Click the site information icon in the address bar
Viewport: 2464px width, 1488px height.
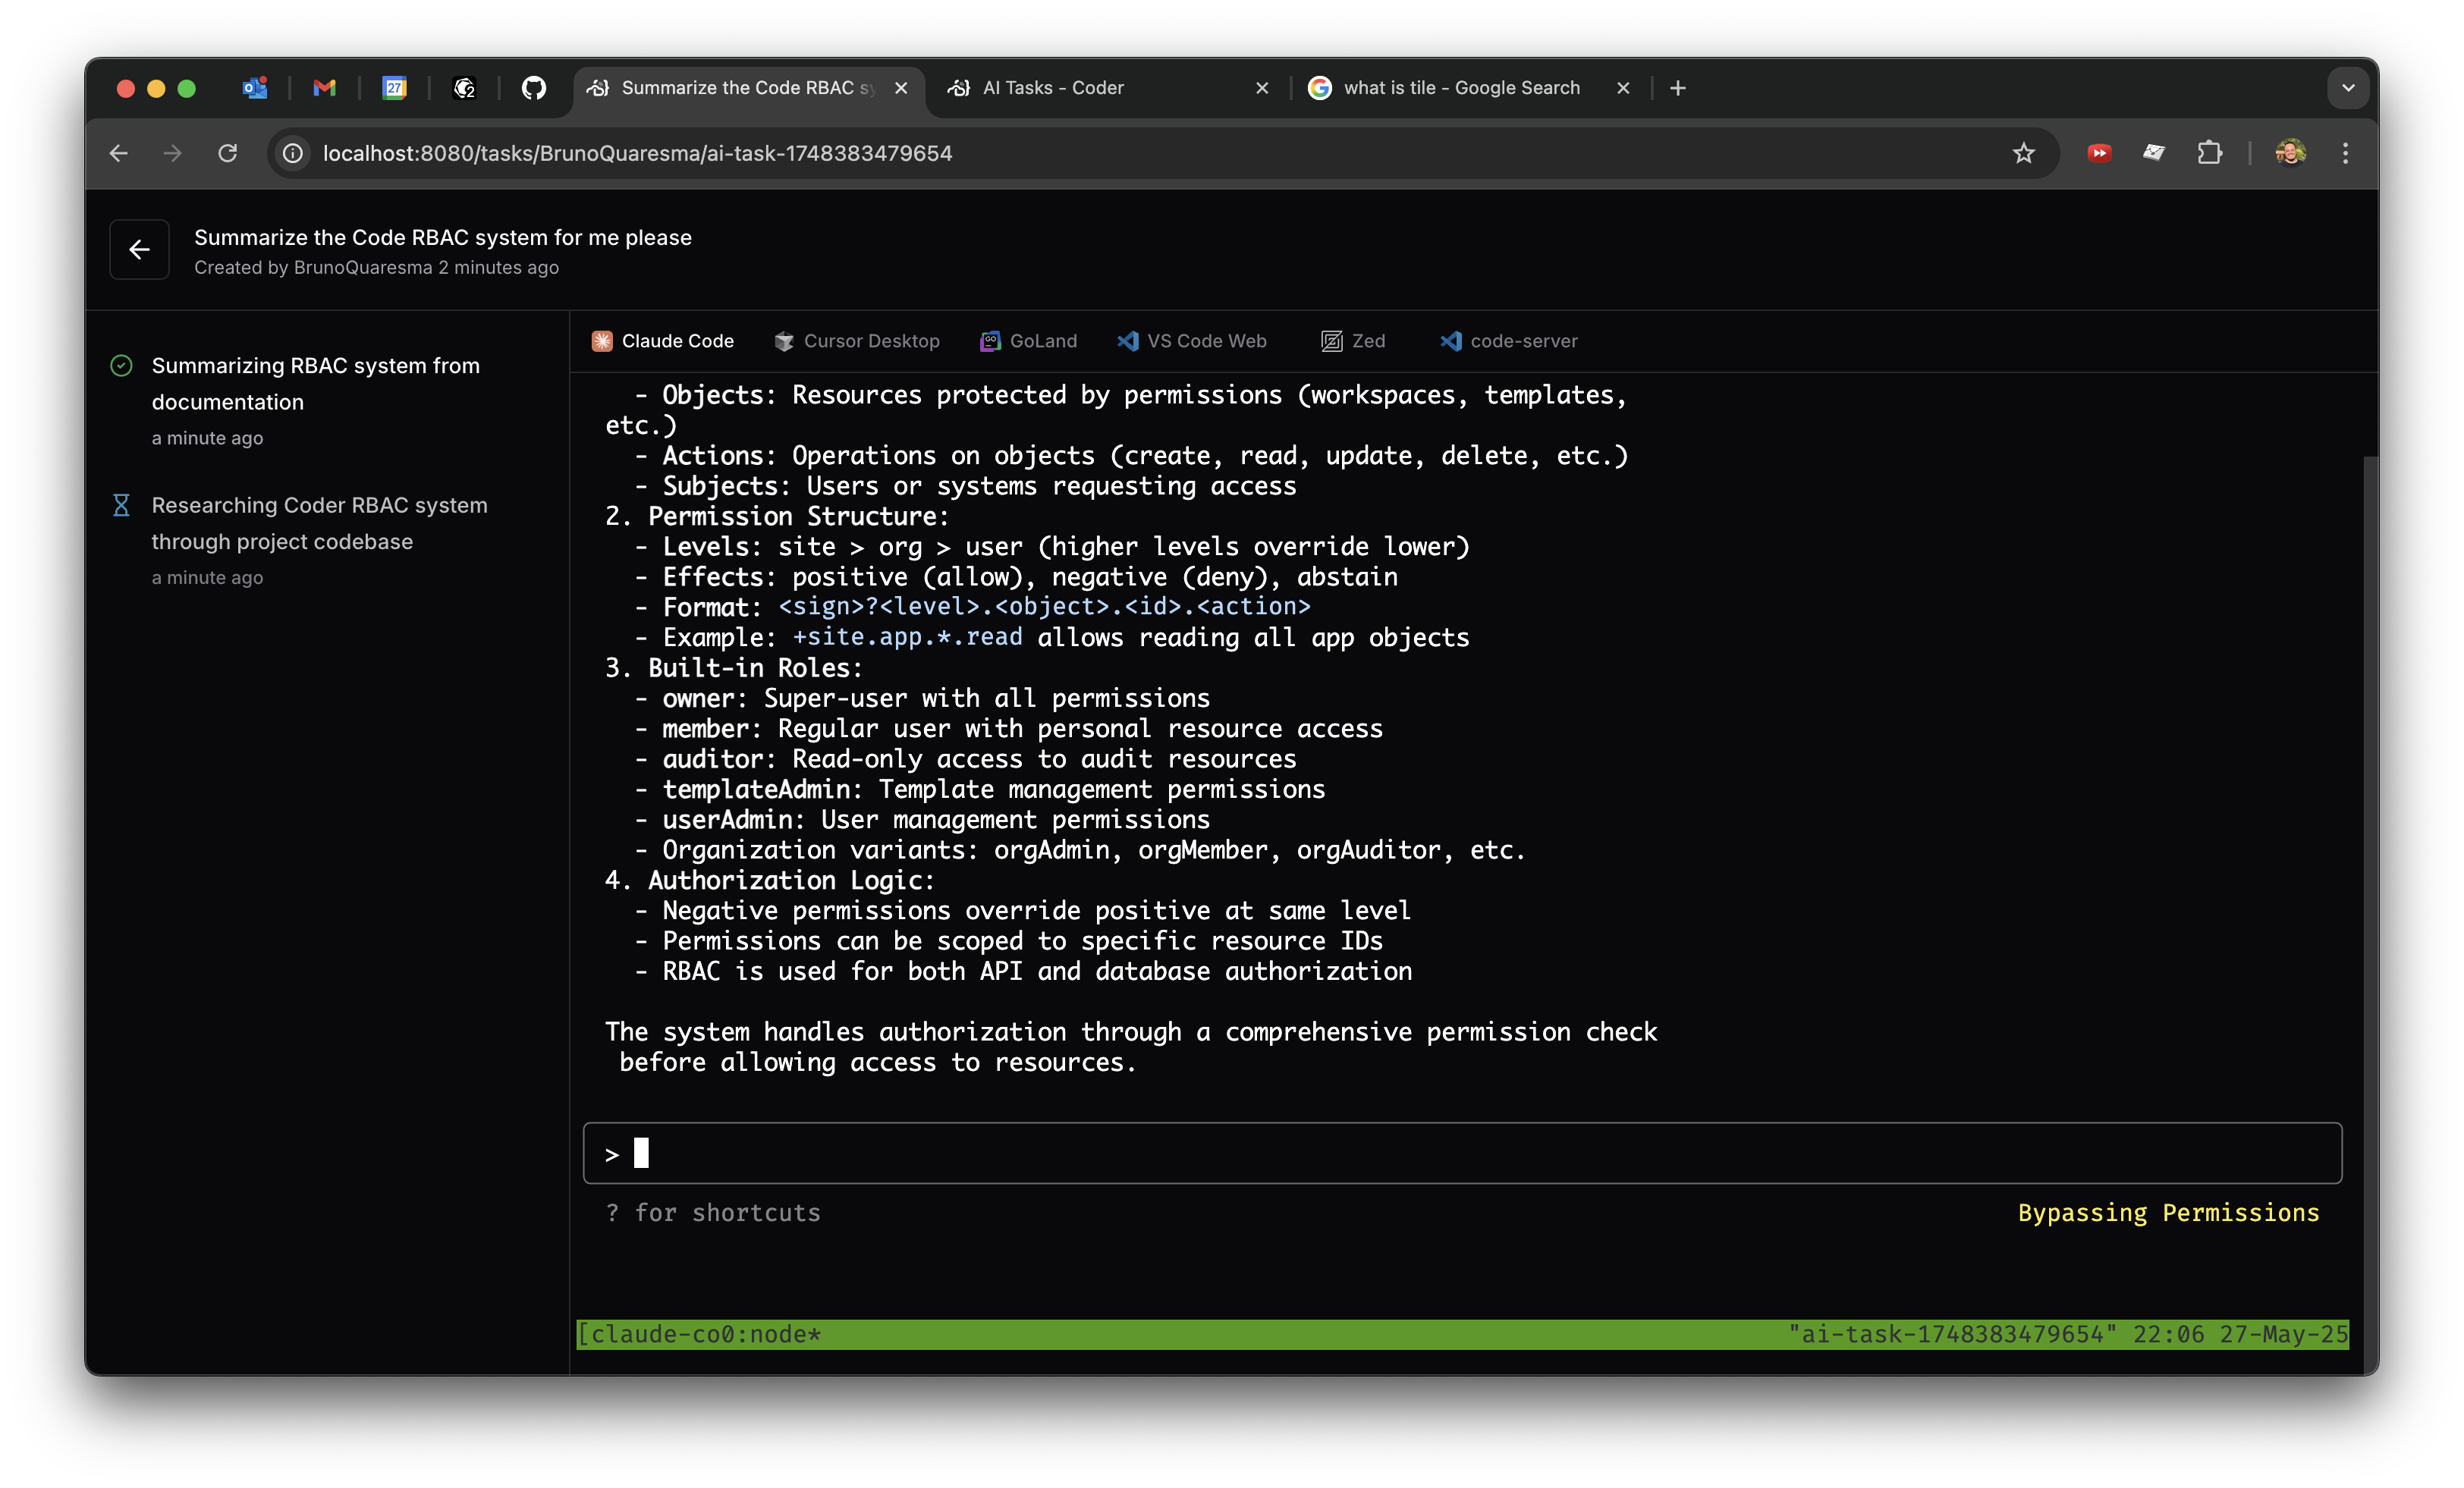coord(293,153)
